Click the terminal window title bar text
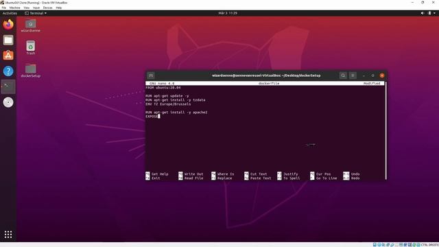 266,75
